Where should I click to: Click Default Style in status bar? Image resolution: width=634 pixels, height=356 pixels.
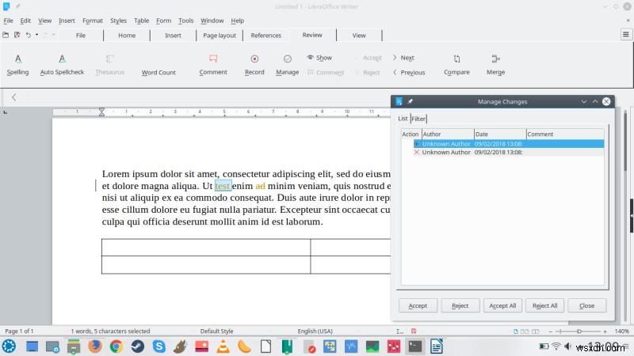click(x=216, y=331)
